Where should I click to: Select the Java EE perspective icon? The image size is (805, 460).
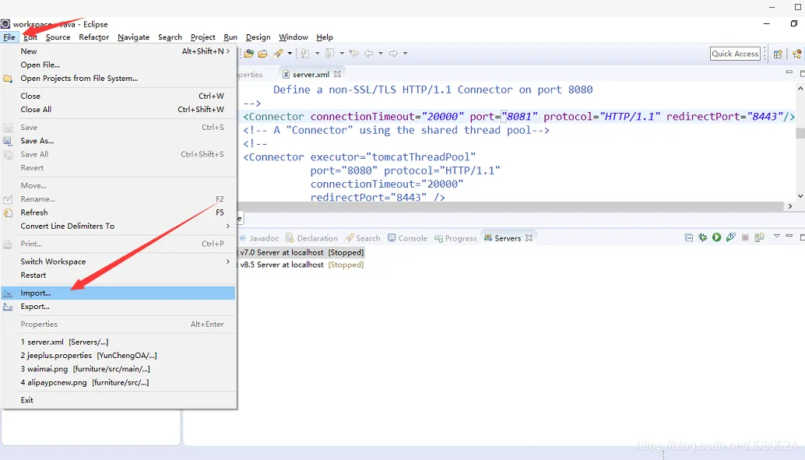coord(796,54)
